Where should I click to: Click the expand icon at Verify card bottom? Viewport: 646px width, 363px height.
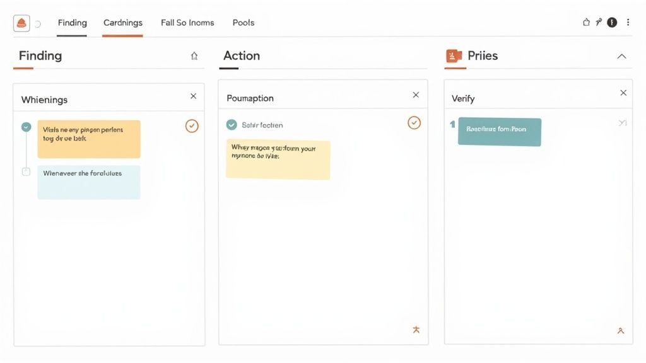coord(621,330)
